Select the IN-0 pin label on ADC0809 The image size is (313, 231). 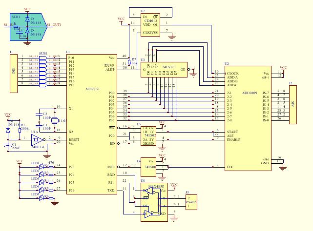(x=266, y=120)
